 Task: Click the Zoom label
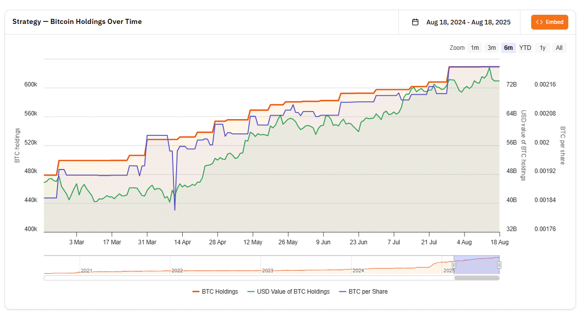(457, 48)
